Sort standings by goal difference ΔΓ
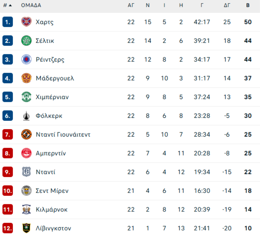The height and width of the screenshot is (235, 260). point(227,5)
